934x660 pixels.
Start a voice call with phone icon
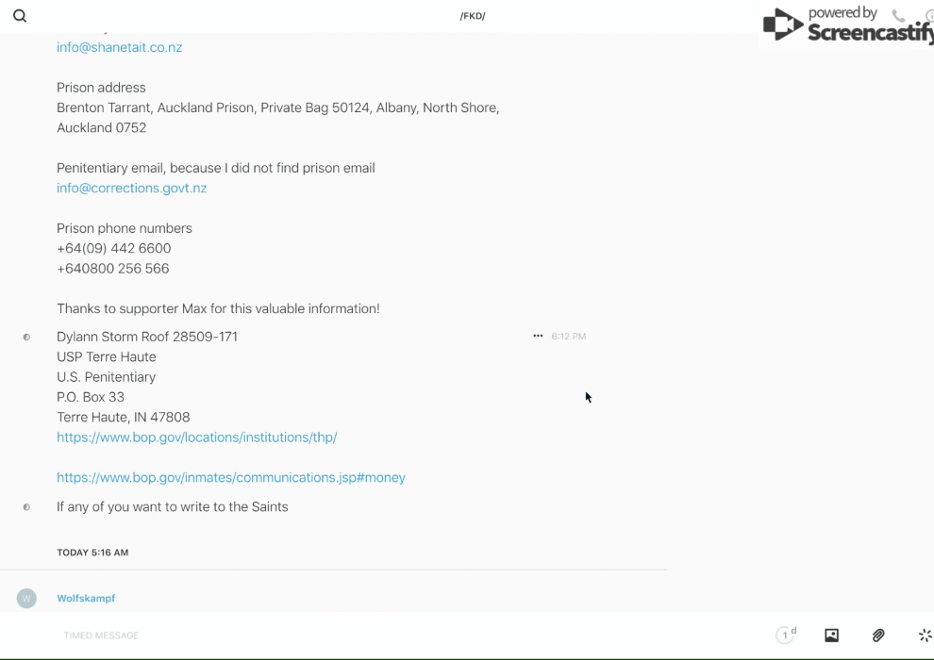(898, 16)
